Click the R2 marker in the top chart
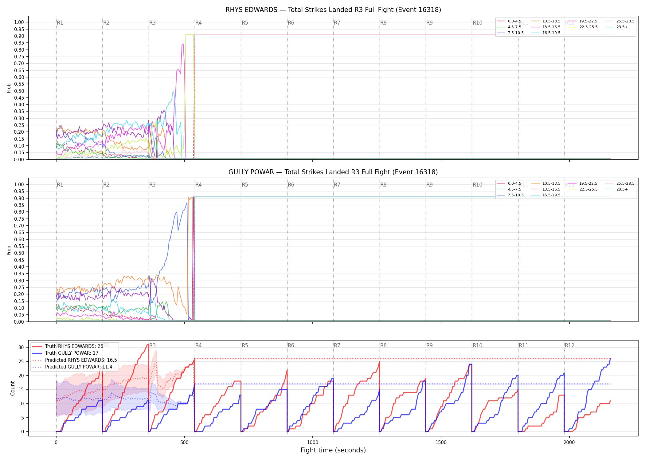Screen dimensions: 645x461 pyautogui.click(x=106, y=23)
